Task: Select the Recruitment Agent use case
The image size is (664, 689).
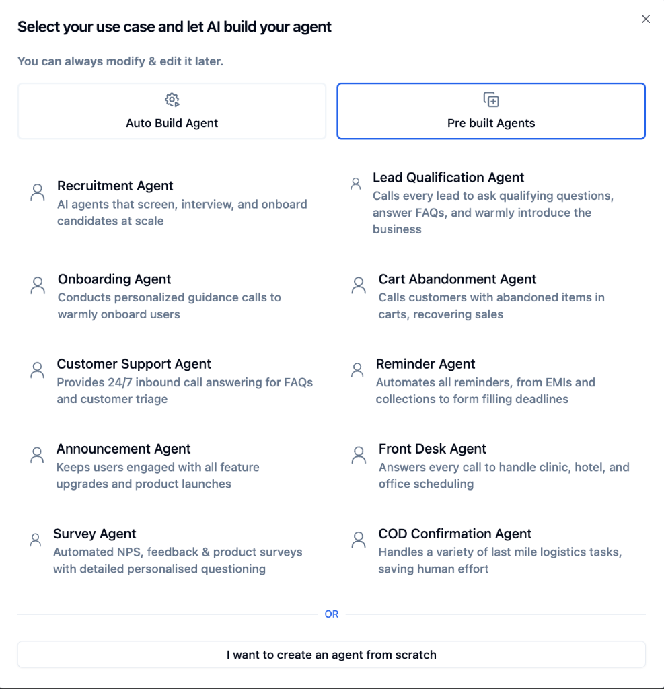Action: [x=115, y=186]
